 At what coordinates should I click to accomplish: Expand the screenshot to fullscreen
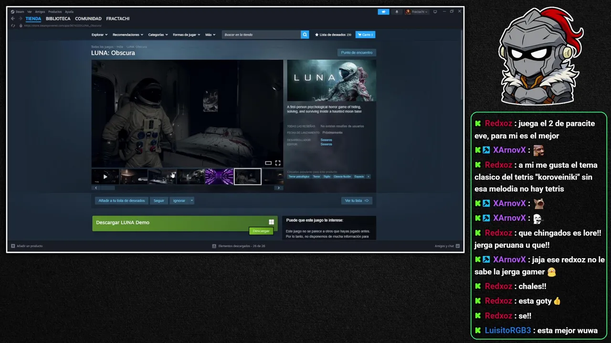tap(278, 163)
